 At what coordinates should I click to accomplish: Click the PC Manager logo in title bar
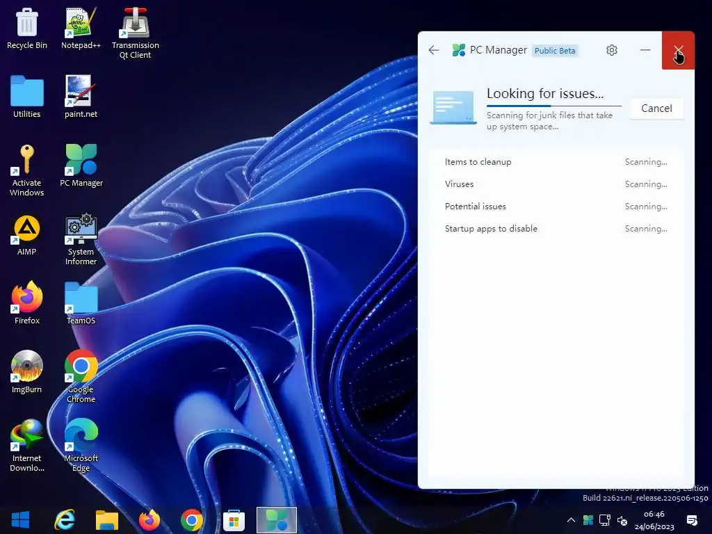tap(459, 50)
